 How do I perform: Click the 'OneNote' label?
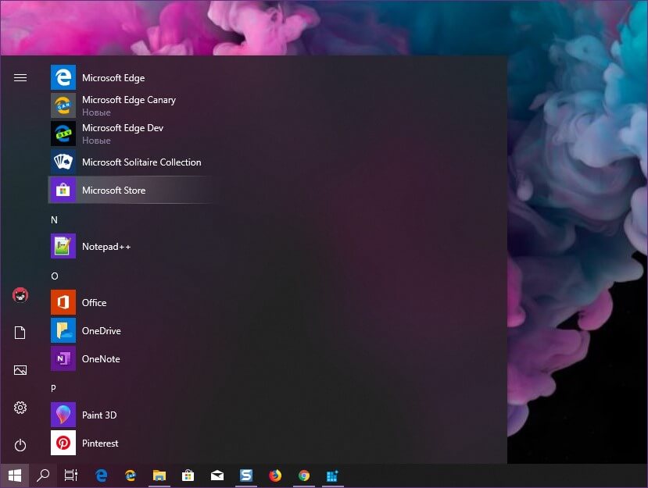click(x=101, y=358)
